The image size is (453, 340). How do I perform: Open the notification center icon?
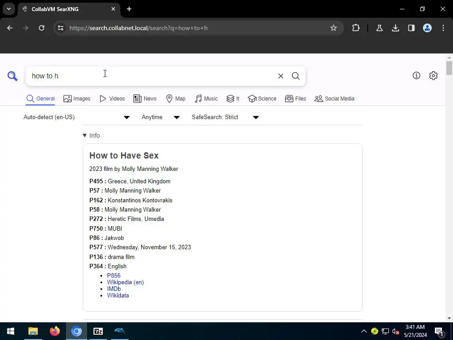click(x=439, y=332)
